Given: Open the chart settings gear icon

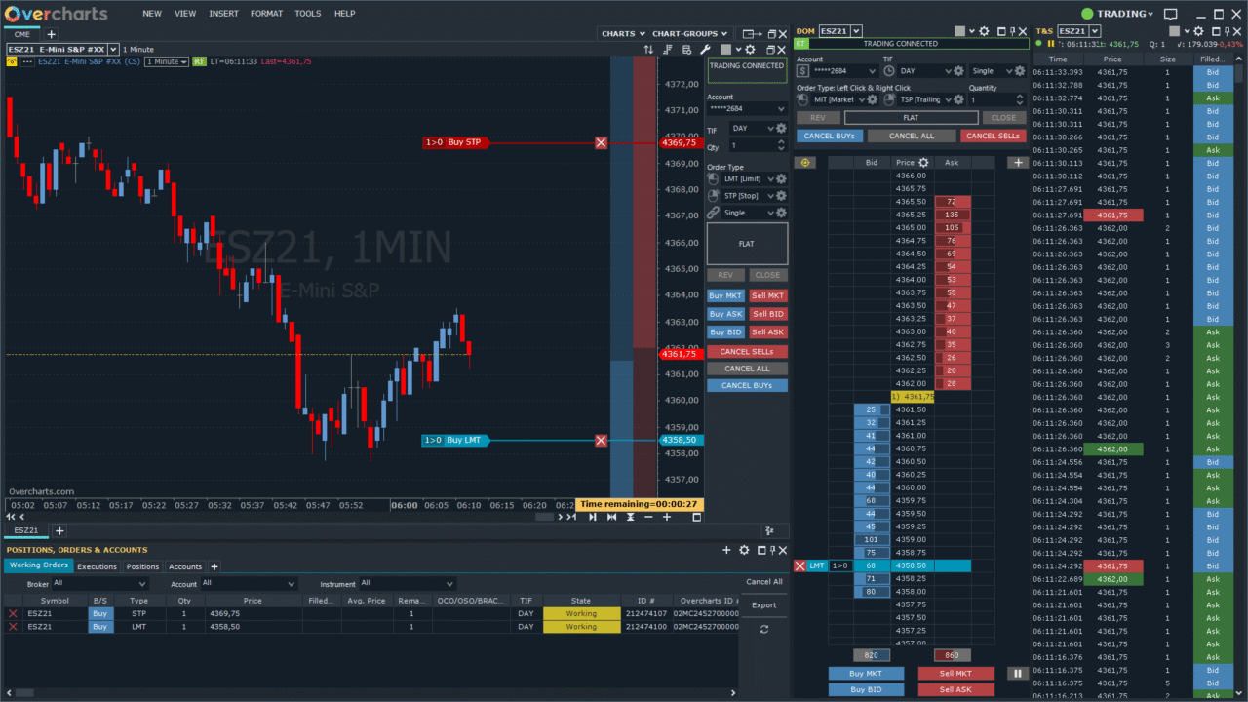Looking at the screenshot, I should coord(749,47).
